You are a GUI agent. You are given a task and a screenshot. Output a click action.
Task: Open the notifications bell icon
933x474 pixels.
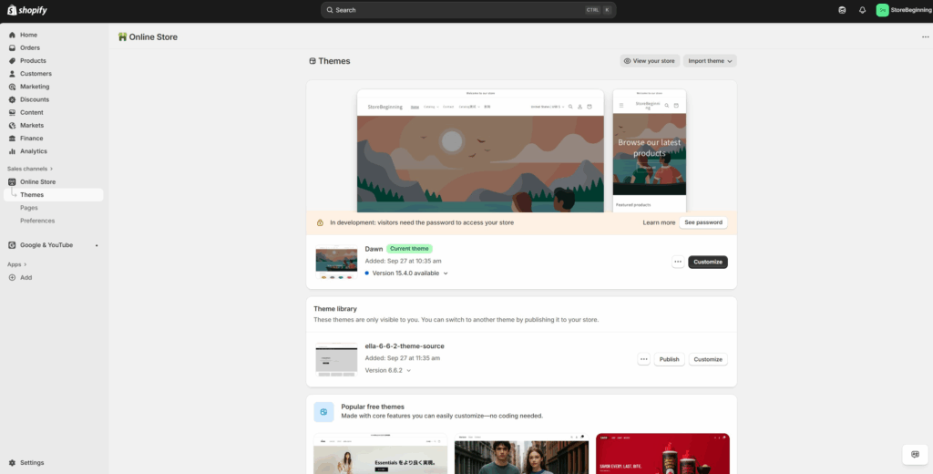[x=862, y=10]
